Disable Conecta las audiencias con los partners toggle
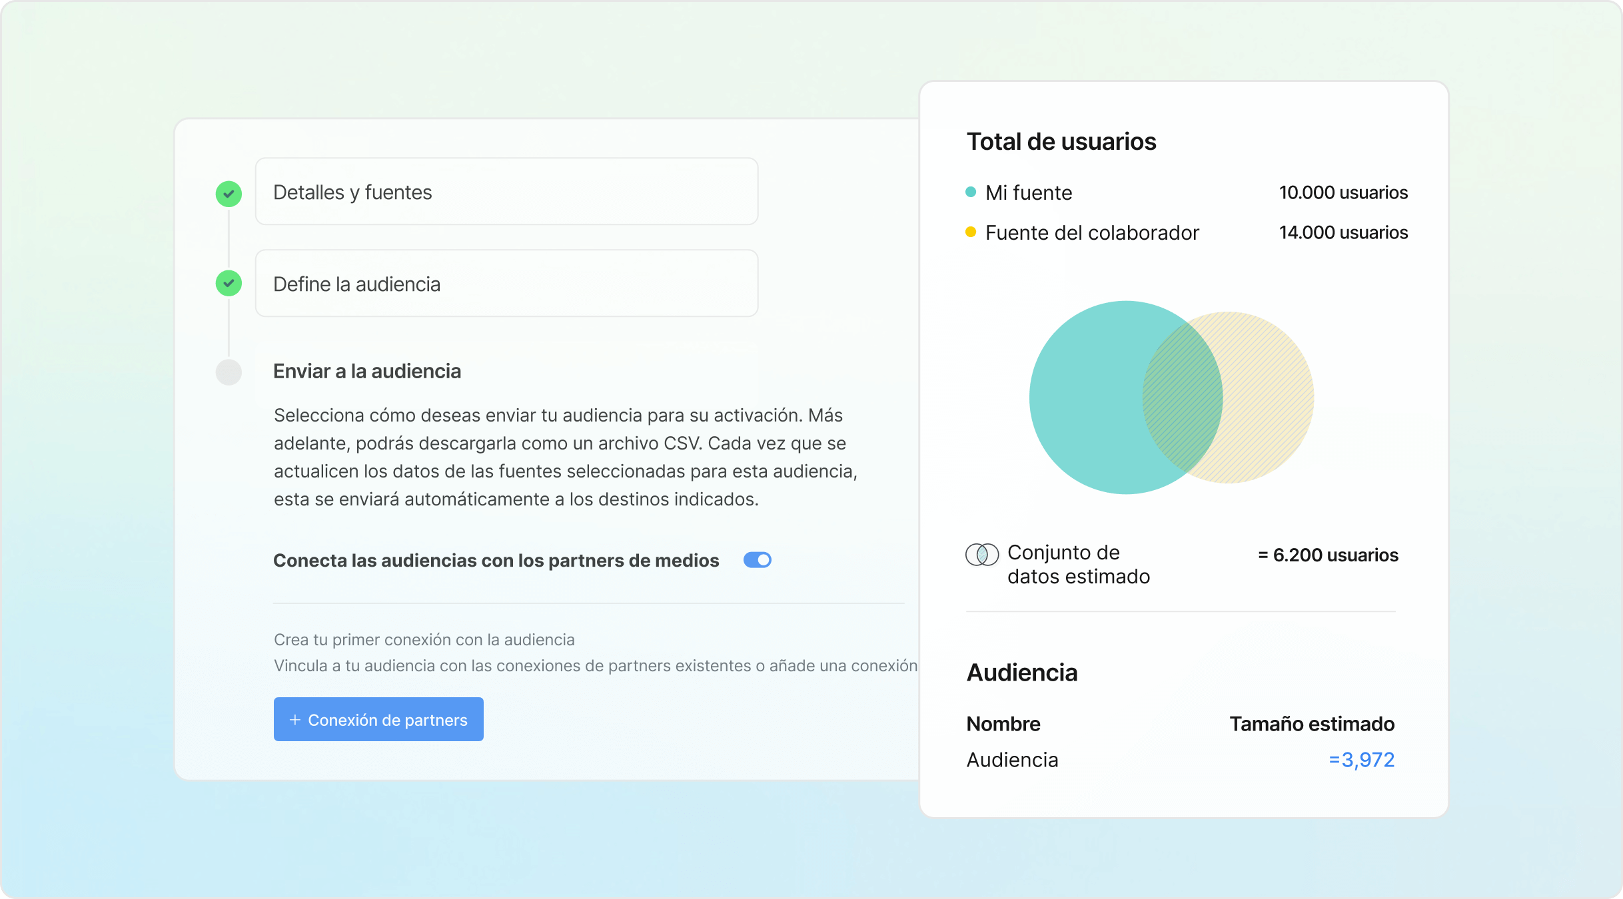The width and height of the screenshot is (1623, 899). click(757, 560)
